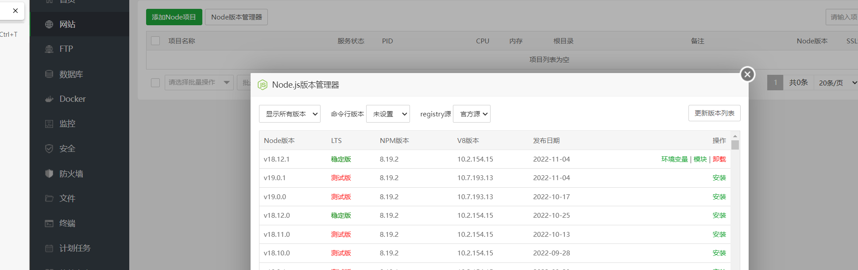Click the NPM版本 column header
858x270 pixels.
pyautogui.click(x=394, y=140)
